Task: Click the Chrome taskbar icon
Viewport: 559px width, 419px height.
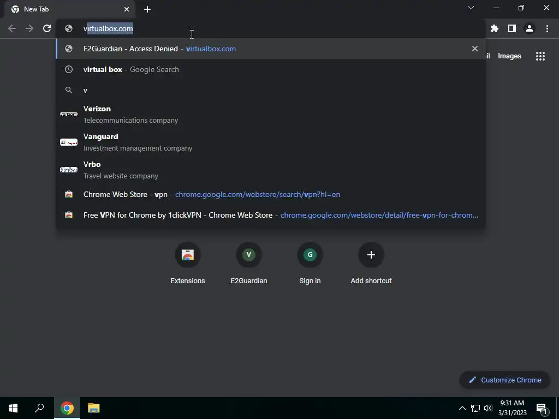Action: (67, 408)
